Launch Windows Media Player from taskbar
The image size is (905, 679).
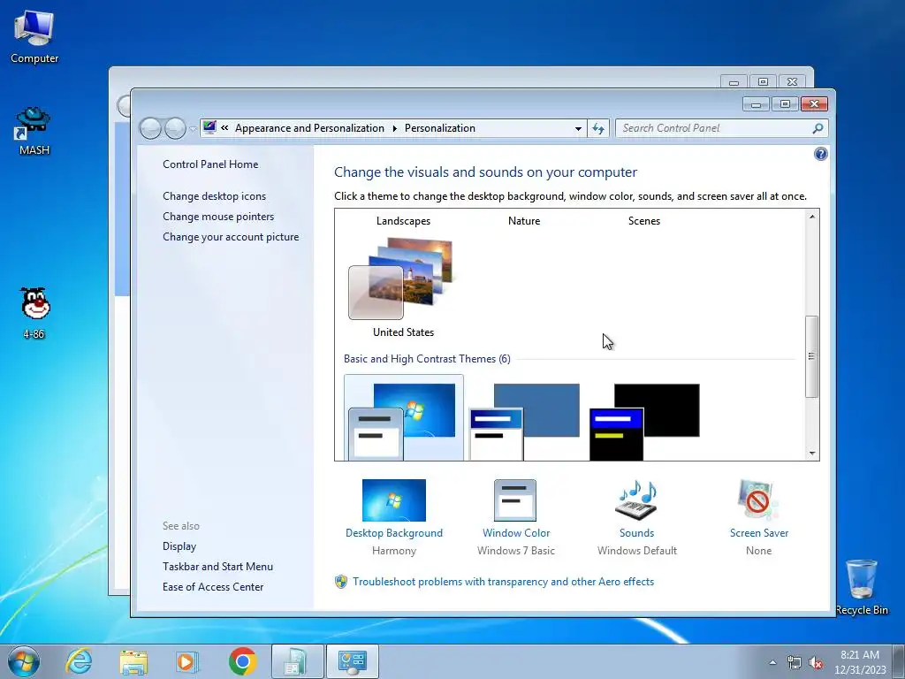pyautogui.click(x=187, y=661)
